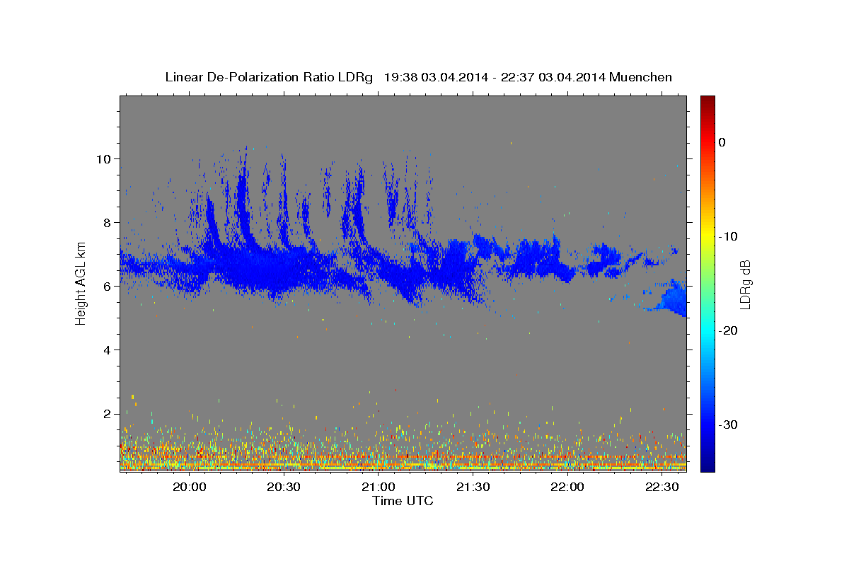Click the 22:00 time tick label

tap(567, 487)
